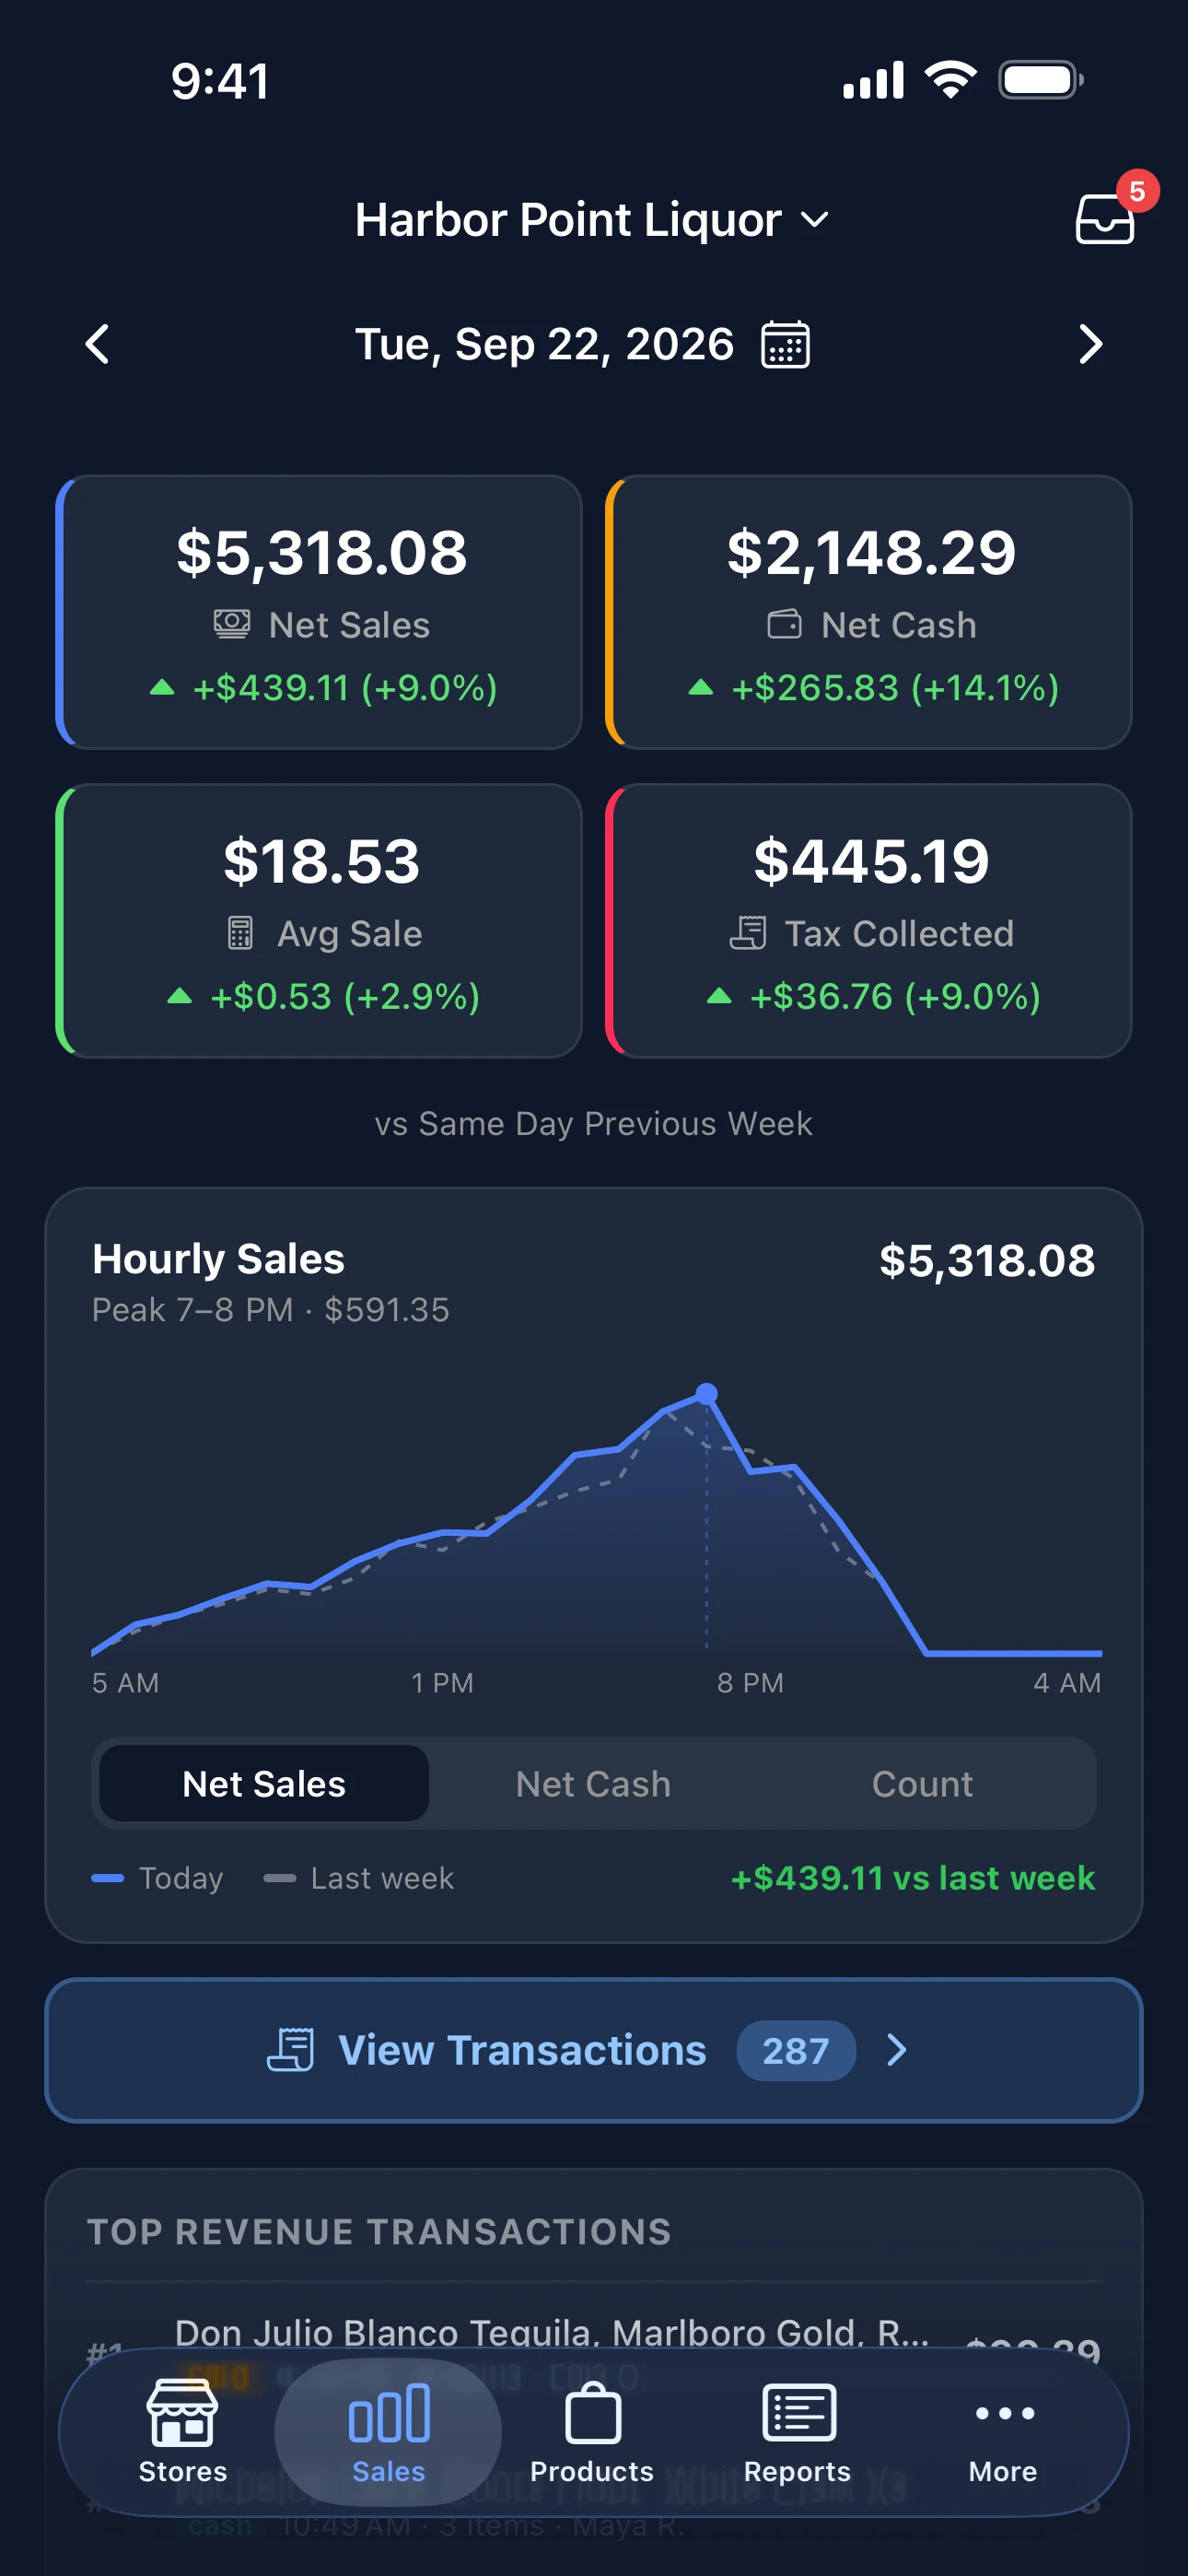The image size is (1188, 2576).
Task: Tap the Top Revenue Transactions heading
Action: 379,2232
